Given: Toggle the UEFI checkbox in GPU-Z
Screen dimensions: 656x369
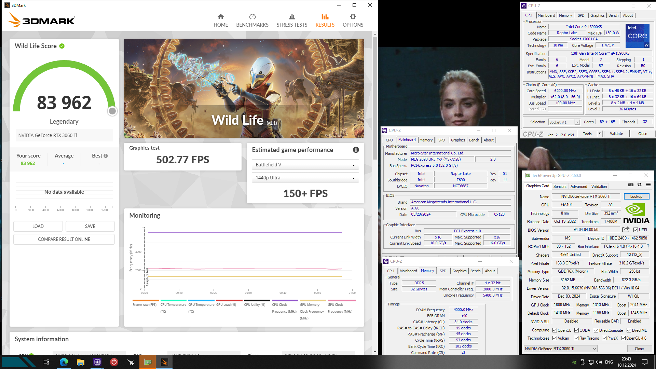Looking at the screenshot, I should click(x=636, y=230).
